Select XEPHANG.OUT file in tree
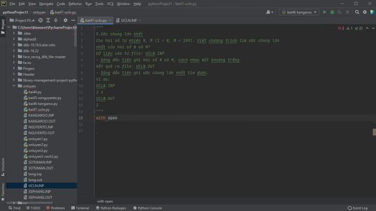The width and height of the screenshot is (376, 211). point(40,198)
